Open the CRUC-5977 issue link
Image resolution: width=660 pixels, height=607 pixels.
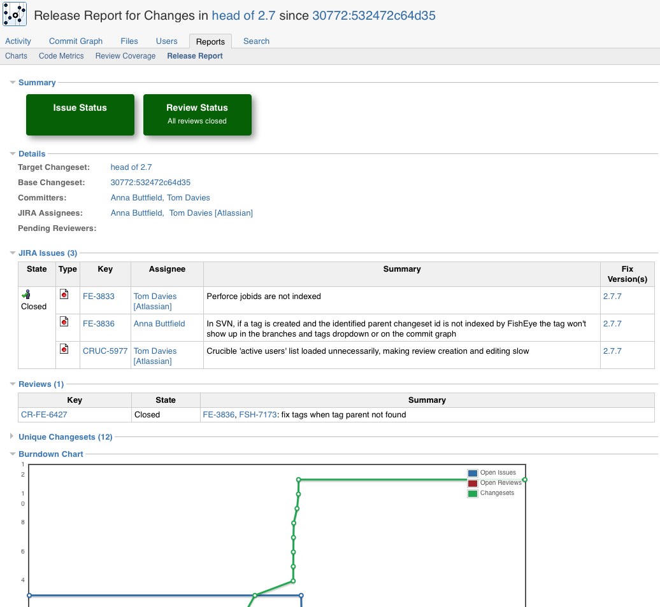105,351
